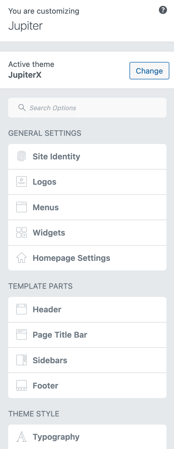Click the Footer layout icon
The image size is (174, 449).
22,385
